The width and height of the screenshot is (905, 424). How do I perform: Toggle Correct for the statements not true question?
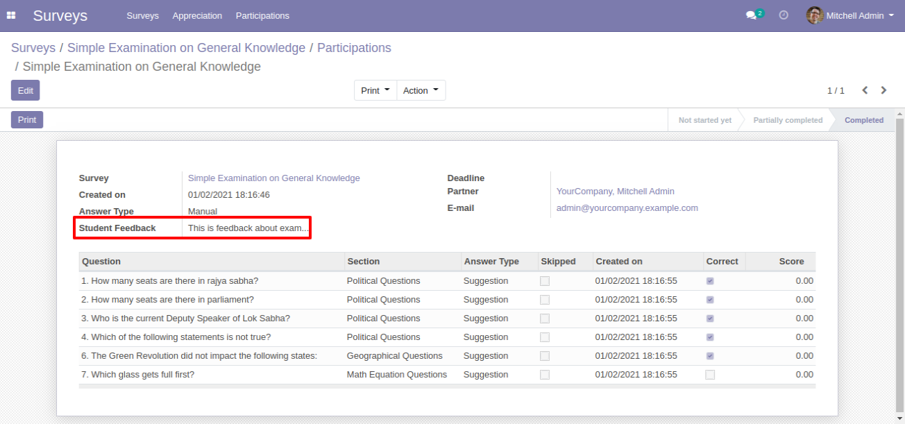coord(710,337)
